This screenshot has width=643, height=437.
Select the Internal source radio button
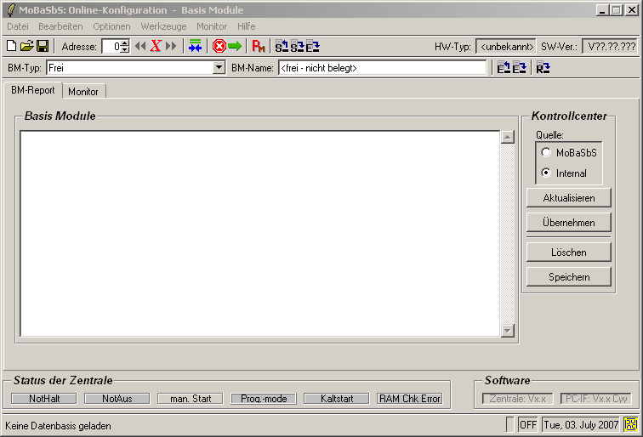[x=546, y=173]
